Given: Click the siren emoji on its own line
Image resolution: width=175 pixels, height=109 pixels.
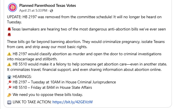Looking at the screenshot, I should tap(9, 35).
